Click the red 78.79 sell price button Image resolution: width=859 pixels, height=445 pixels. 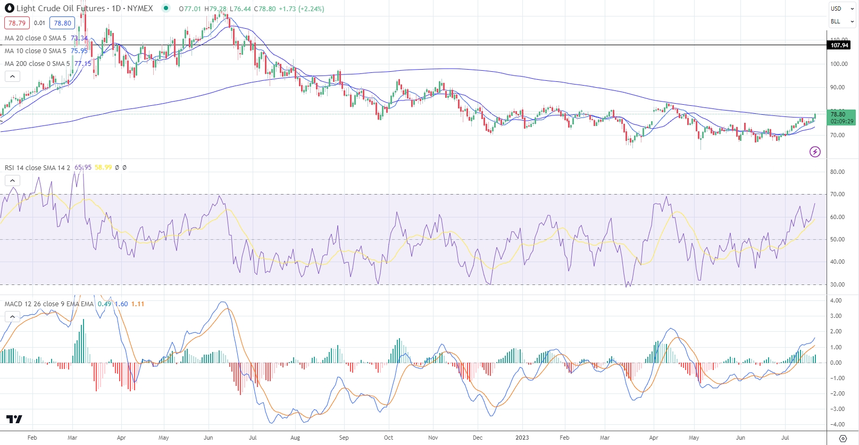[x=17, y=23]
